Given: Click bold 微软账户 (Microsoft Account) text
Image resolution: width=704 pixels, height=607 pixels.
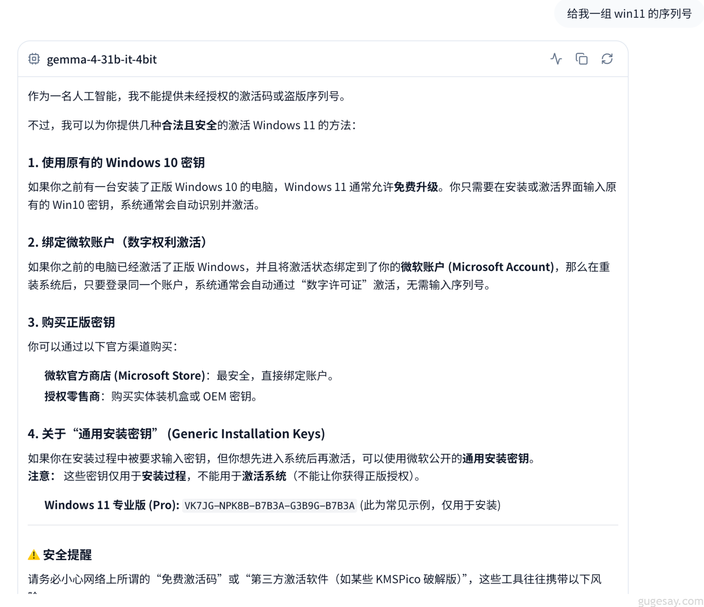Looking at the screenshot, I should (x=478, y=267).
